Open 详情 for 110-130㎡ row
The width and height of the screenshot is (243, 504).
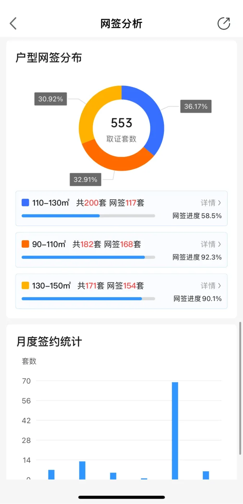211,203
